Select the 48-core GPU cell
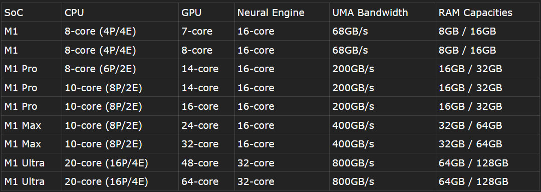This screenshot has height=192, width=541. (x=200, y=162)
